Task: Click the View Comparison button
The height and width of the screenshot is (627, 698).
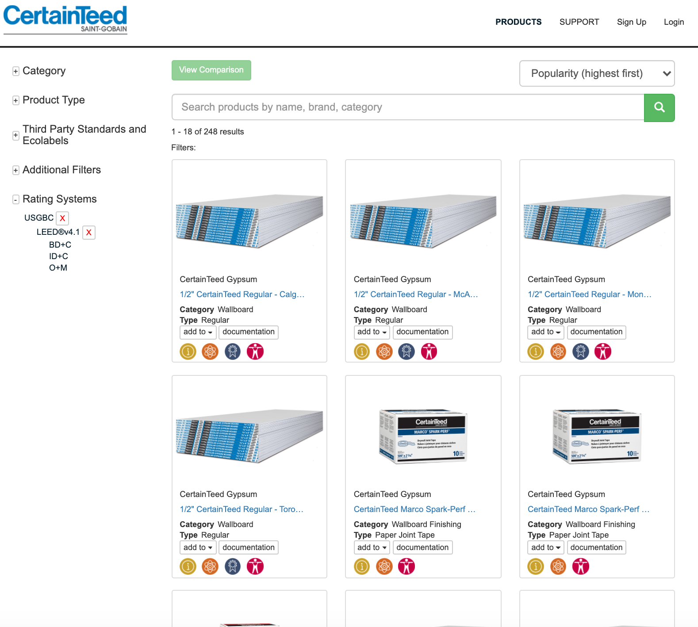Action: [x=211, y=70]
